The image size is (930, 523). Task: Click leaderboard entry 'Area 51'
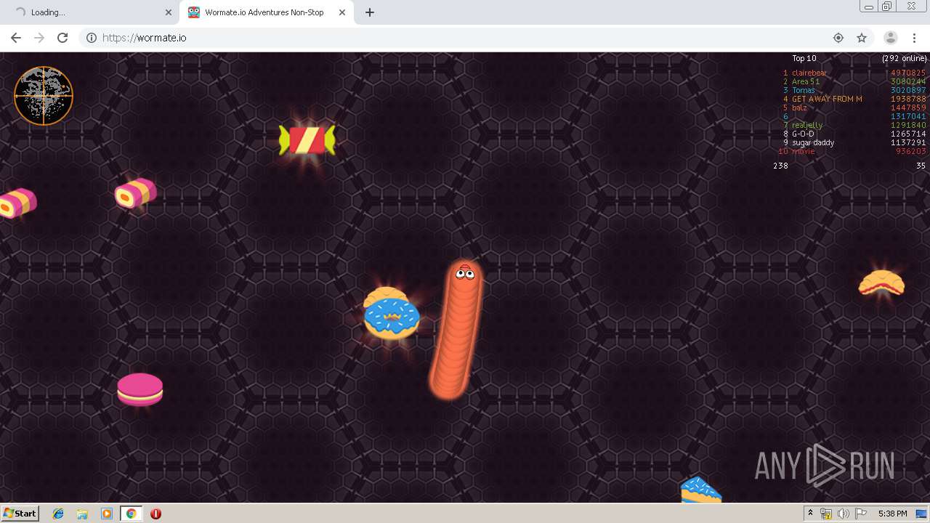(806, 81)
